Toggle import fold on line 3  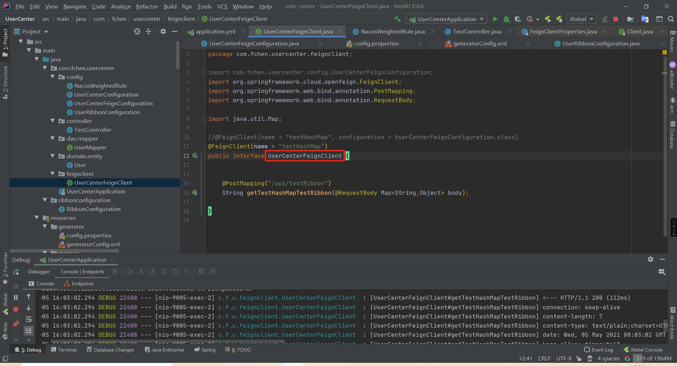click(205, 73)
